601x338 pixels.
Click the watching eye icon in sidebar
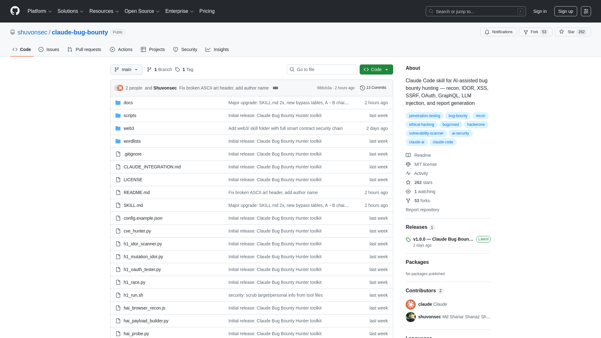point(408,192)
